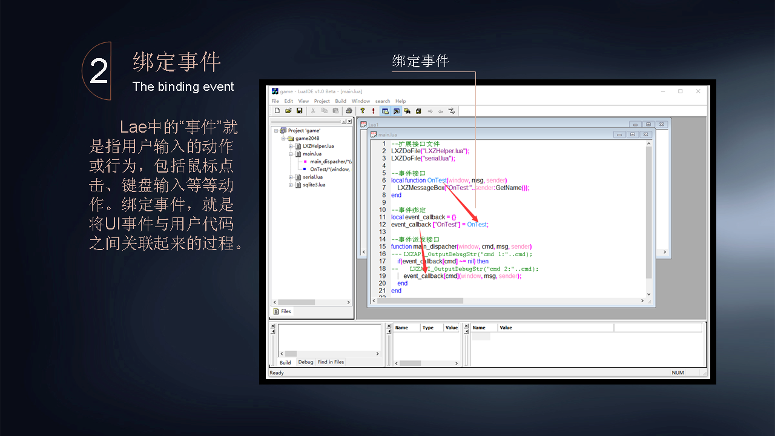This screenshot has height=436, width=775.
Task: Toggle the output panel toolbar icon
Action: 397,111
